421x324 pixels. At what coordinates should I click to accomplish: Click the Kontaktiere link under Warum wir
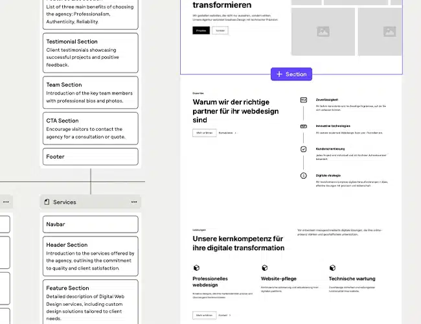click(x=227, y=133)
